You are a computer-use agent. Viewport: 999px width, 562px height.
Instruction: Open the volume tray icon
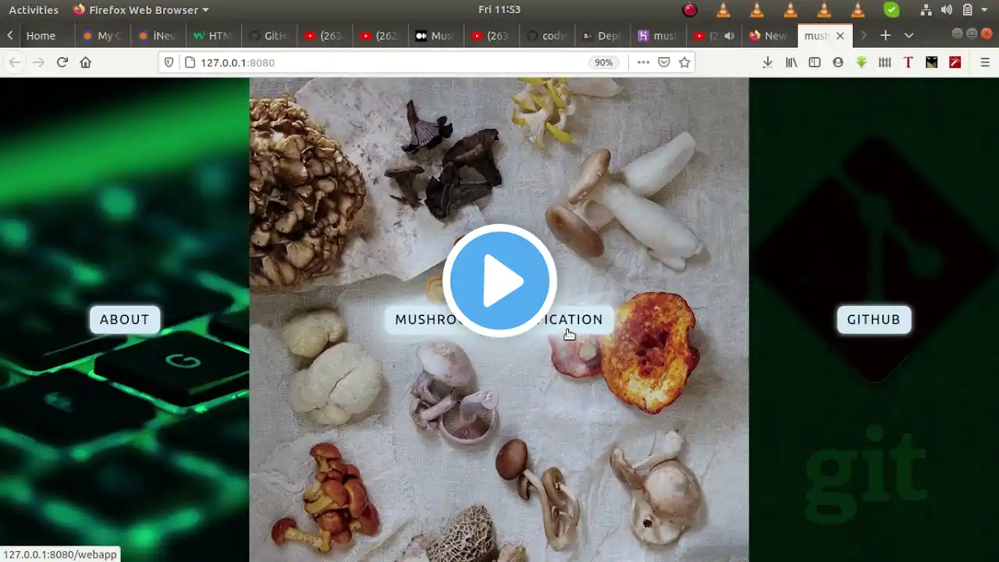click(x=947, y=10)
